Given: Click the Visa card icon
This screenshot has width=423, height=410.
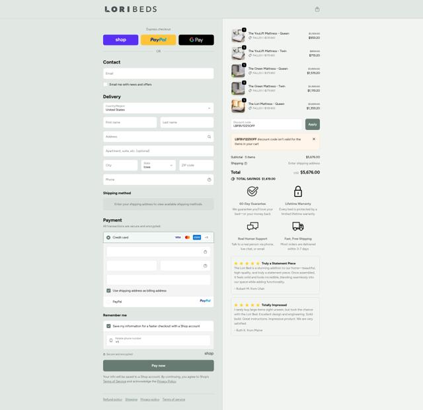Looking at the screenshot, I should (178, 238).
